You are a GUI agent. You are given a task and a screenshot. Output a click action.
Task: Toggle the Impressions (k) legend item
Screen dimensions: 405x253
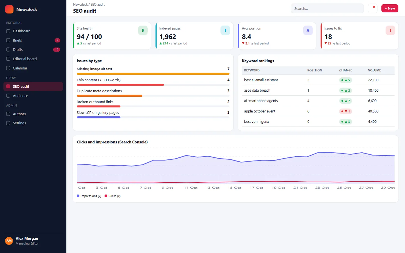tap(89, 196)
